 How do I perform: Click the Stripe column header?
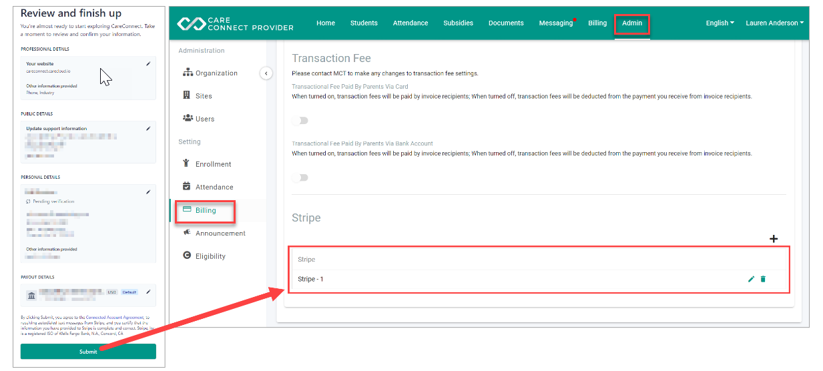[x=306, y=259]
